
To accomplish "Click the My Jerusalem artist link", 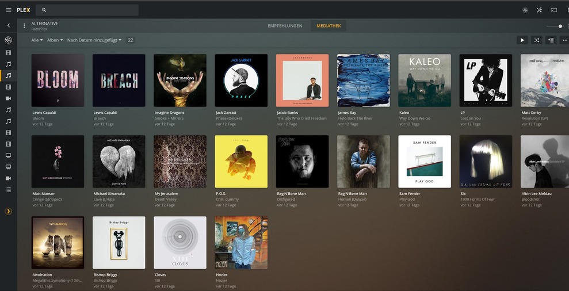I will 167,194.
